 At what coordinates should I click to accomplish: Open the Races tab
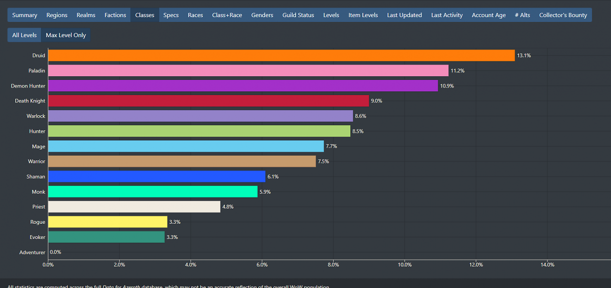pos(195,15)
